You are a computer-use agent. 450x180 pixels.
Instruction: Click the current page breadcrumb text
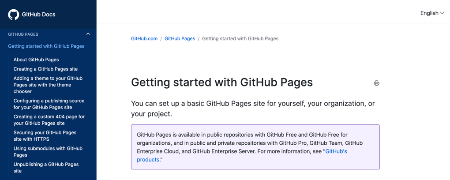point(240,38)
